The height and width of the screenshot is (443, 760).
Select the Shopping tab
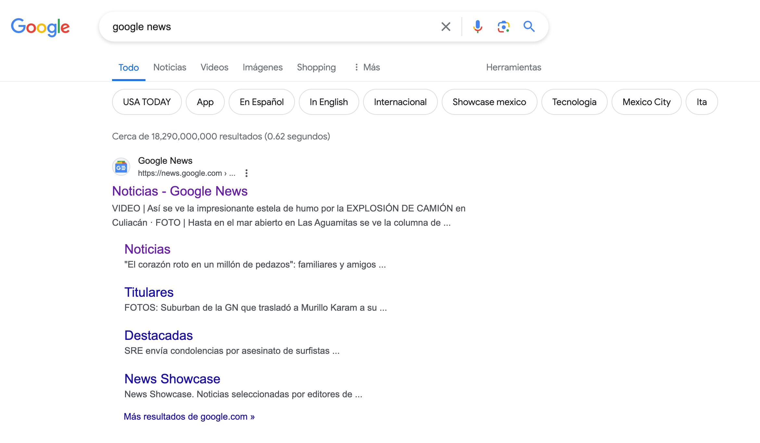(316, 67)
